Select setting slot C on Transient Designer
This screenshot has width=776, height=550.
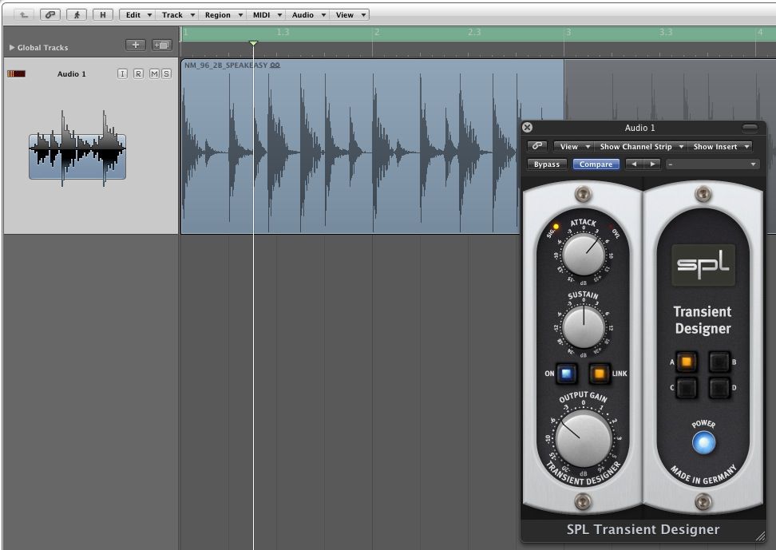click(x=687, y=388)
